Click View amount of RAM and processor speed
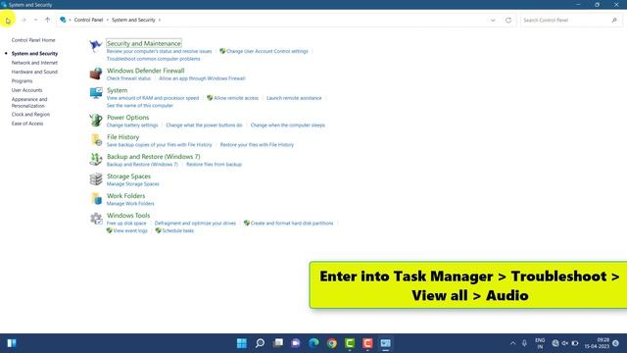Viewport: 627px width, 353px height. pos(153,98)
